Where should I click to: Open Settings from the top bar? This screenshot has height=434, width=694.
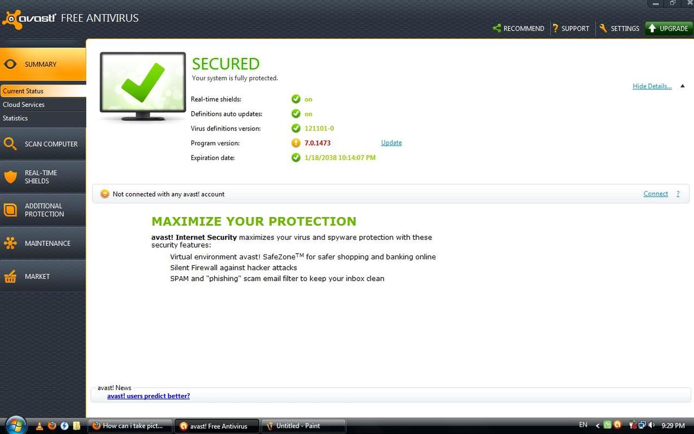coord(619,28)
